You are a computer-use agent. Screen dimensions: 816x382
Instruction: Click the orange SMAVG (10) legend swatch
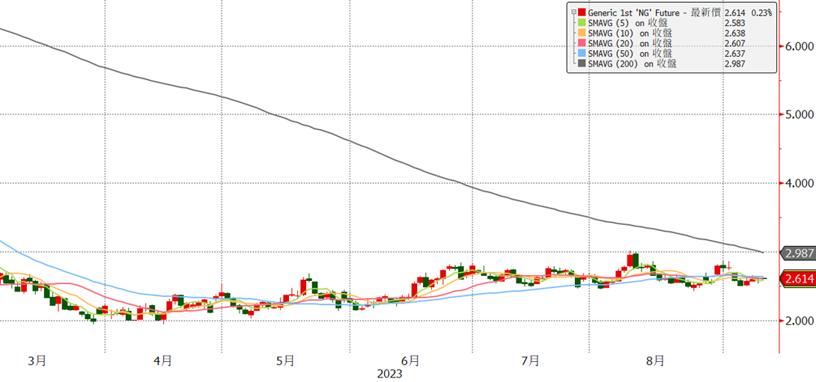pyautogui.click(x=582, y=33)
